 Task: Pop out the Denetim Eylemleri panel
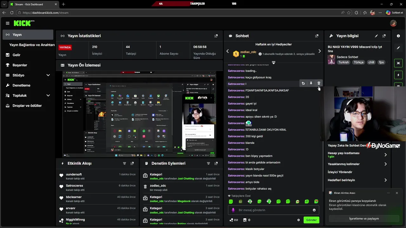pyautogui.click(x=216, y=163)
